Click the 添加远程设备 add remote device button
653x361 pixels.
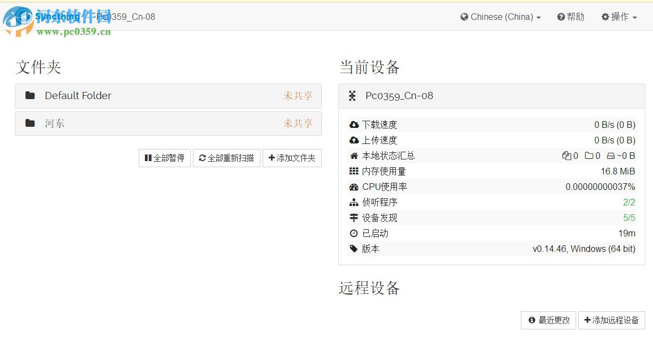(x=611, y=320)
